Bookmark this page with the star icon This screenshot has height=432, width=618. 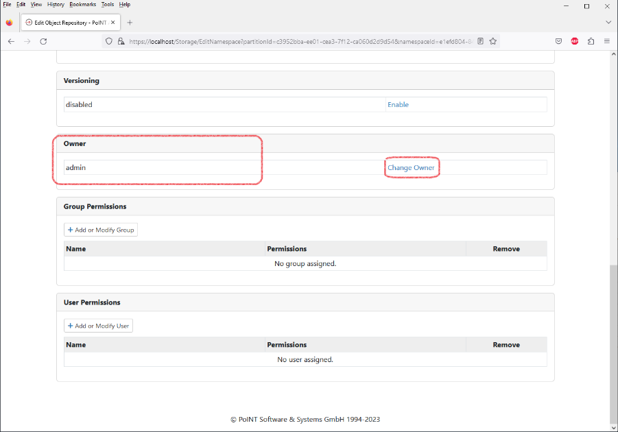click(492, 41)
